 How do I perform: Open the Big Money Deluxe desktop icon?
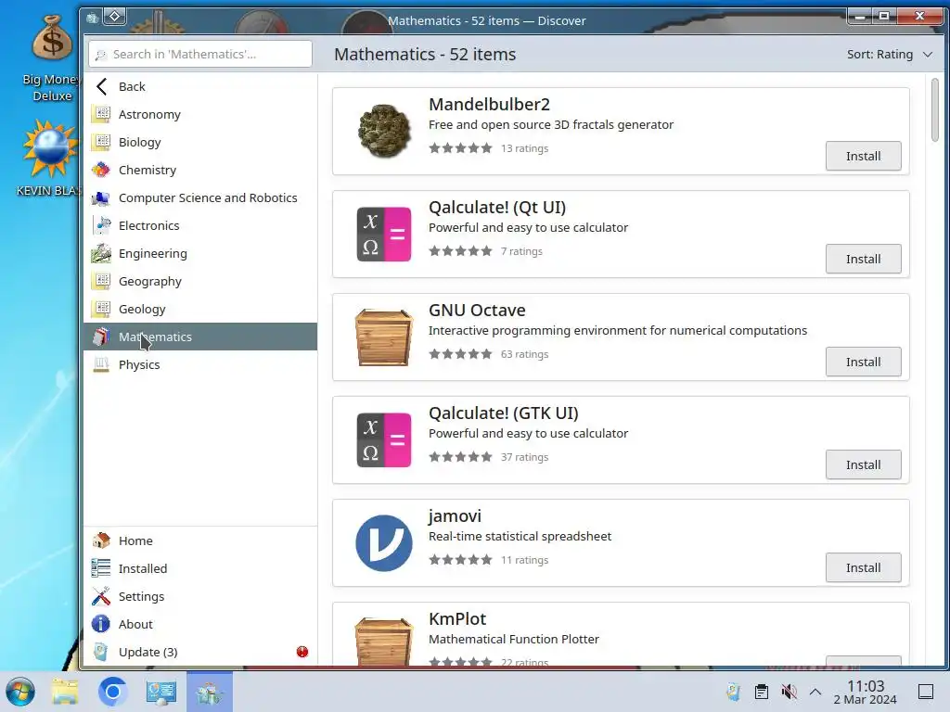tap(52, 57)
